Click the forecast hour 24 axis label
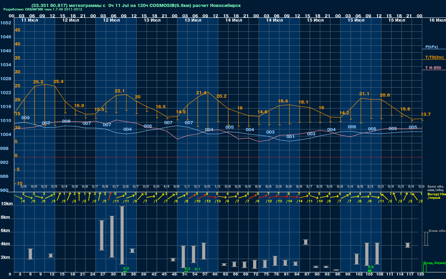Screen dimensions: 446x279 tap(93, 274)
